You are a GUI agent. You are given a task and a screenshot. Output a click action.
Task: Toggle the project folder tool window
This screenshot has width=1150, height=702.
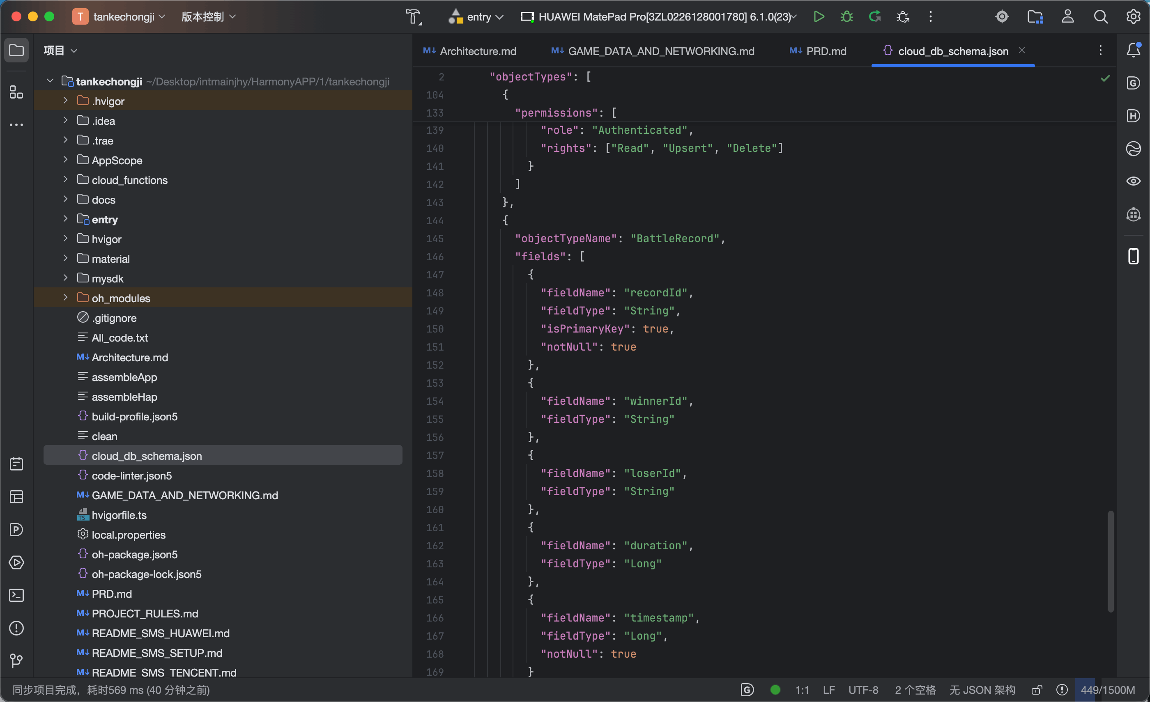click(x=16, y=50)
